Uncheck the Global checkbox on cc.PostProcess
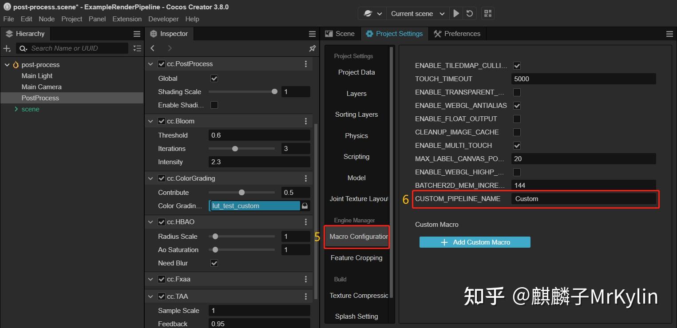This screenshot has height=328, width=677. (214, 78)
